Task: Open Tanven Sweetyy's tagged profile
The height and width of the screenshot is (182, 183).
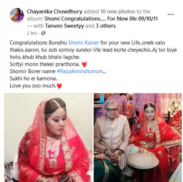Action: pyautogui.click(x=65, y=26)
